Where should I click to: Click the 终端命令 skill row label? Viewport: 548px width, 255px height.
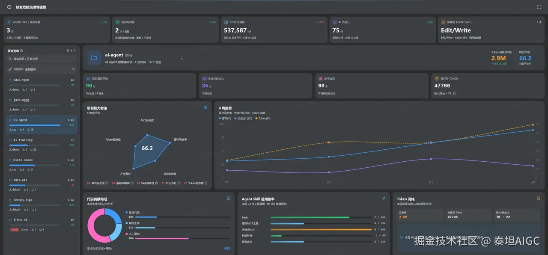click(x=247, y=241)
